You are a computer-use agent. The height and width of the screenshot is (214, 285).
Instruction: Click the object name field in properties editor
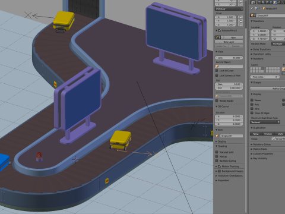pos(270,15)
